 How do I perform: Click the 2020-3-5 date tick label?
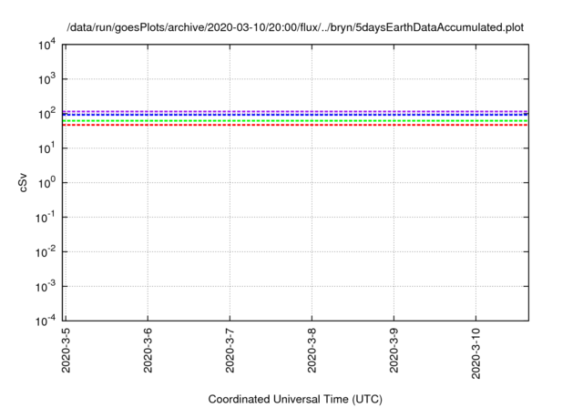point(66,350)
